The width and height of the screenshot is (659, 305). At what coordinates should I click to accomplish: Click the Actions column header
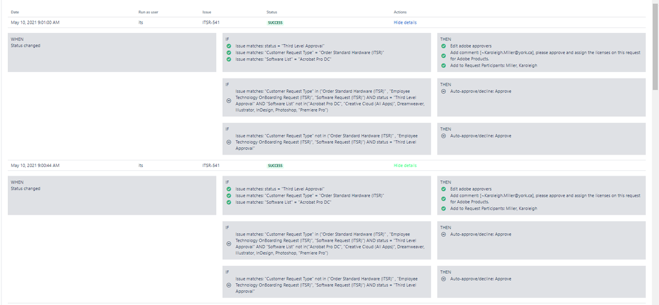[400, 12]
